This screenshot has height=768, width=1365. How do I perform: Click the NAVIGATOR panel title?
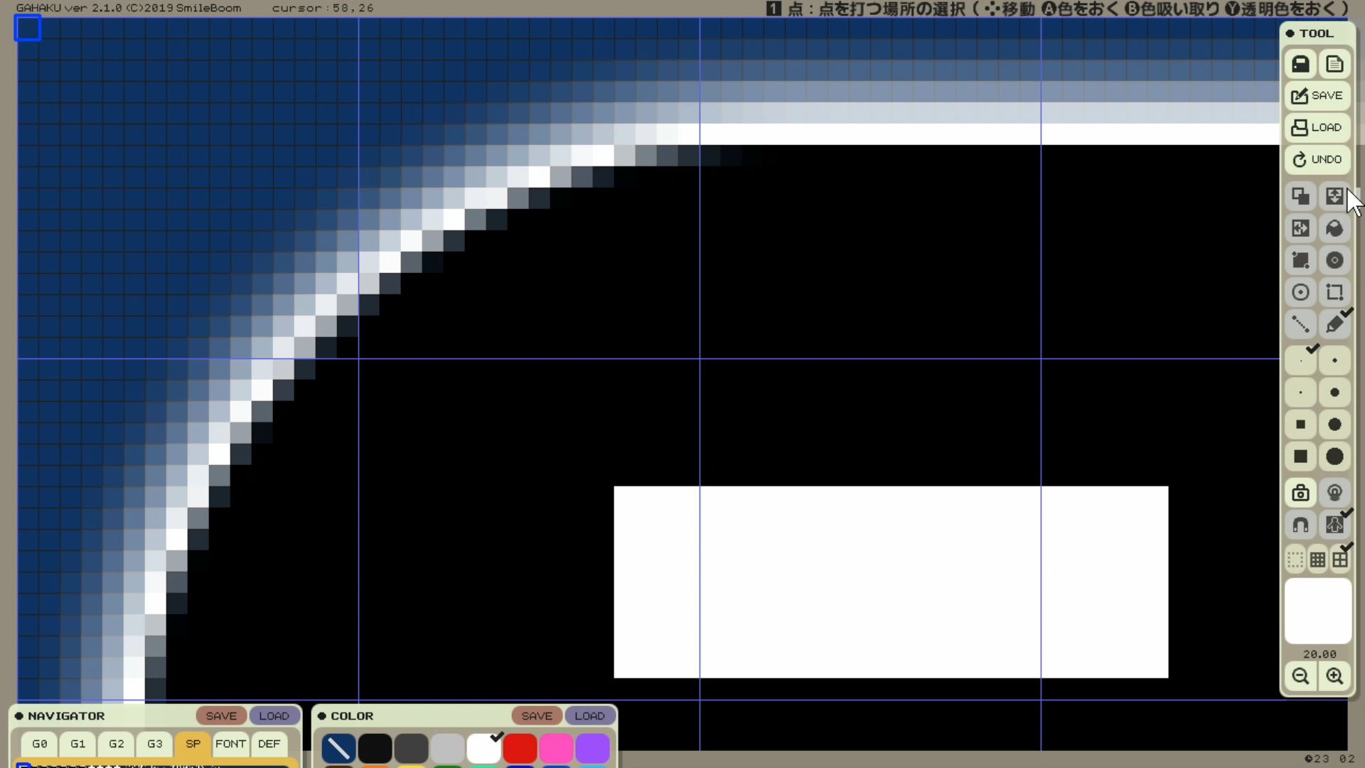click(x=66, y=716)
